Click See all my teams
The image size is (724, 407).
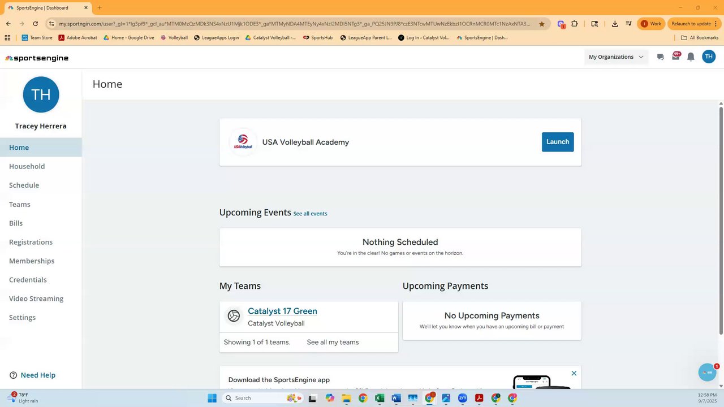pyautogui.click(x=333, y=342)
